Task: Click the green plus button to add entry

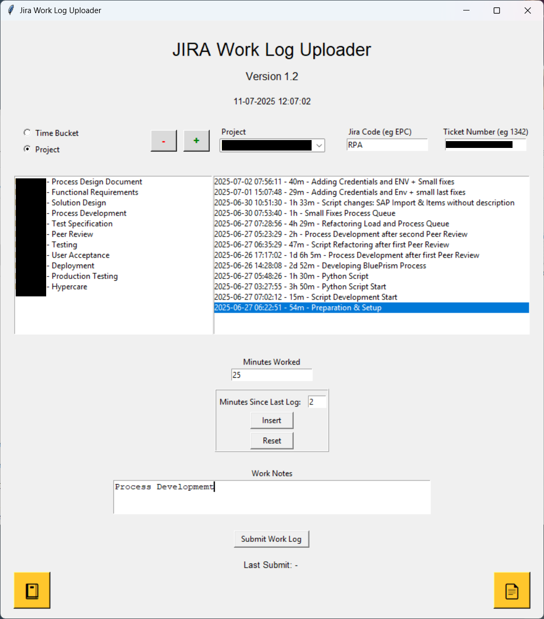Action: pos(196,140)
